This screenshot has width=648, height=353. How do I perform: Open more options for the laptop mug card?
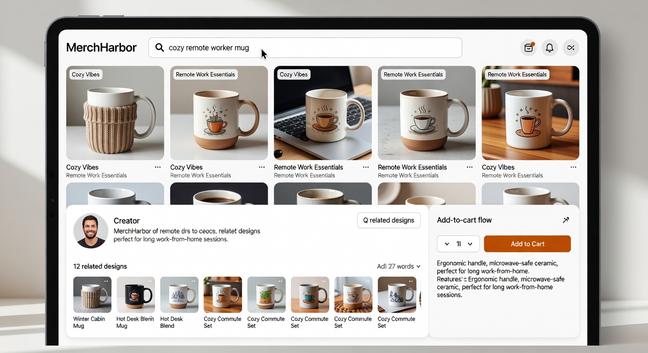366,167
